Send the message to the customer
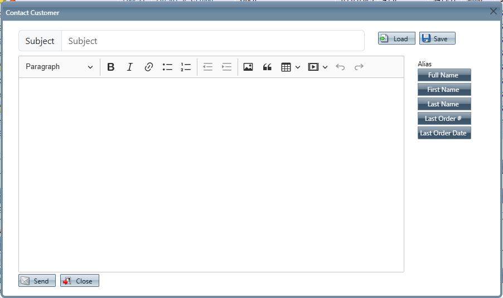Screen dimensions: 503x298 click(37, 281)
